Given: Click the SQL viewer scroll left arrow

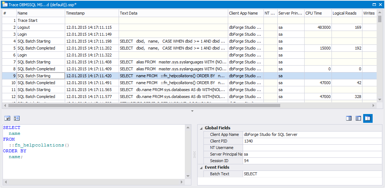Looking at the screenshot, I should pos(6,182).
